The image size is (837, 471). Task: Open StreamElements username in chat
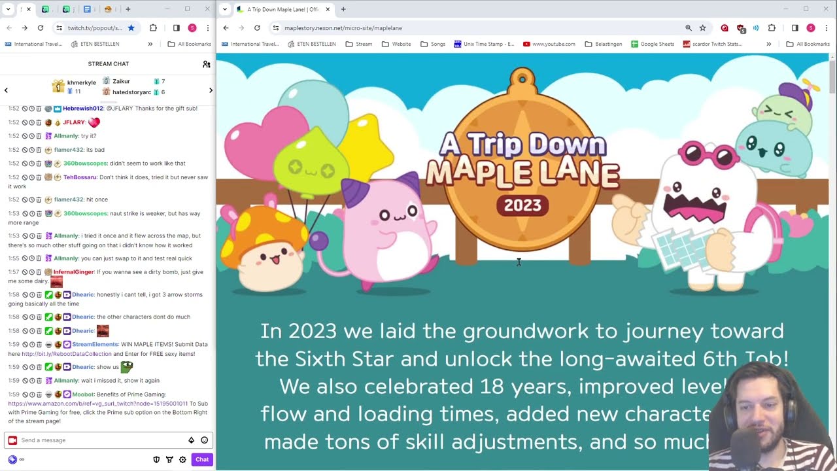[x=95, y=344]
